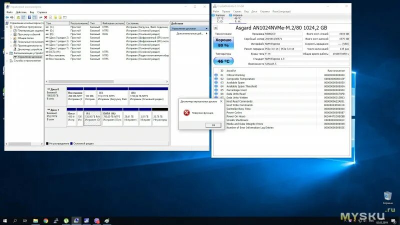Click the Up one level toolbar icon

point(18,17)
